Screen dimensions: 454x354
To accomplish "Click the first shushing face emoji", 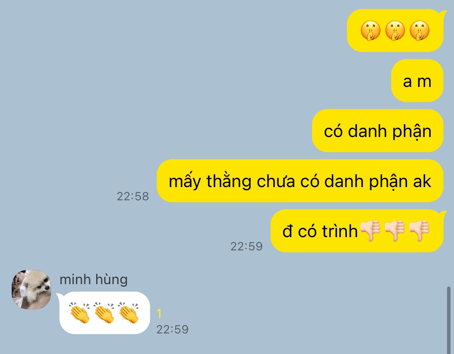I will click(x=370, y=31).
